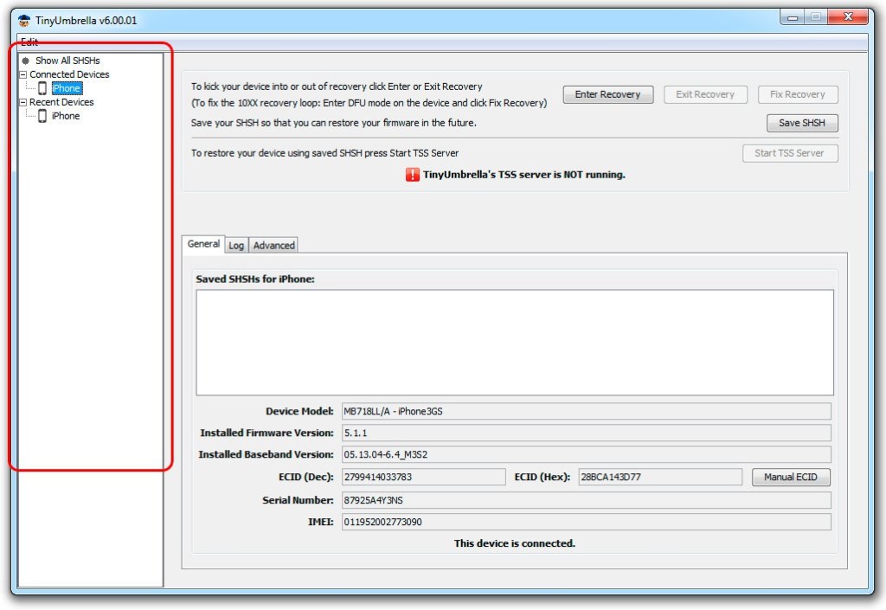Viewport: 886px width, 610px height.
Task: Click the TinyUmbrella title bar app icon
Action: click(24, 21)
